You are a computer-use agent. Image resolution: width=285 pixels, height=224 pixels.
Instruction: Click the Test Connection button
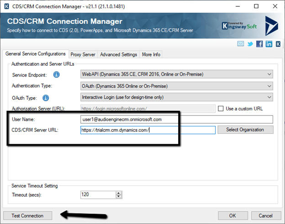click(27, 216)
